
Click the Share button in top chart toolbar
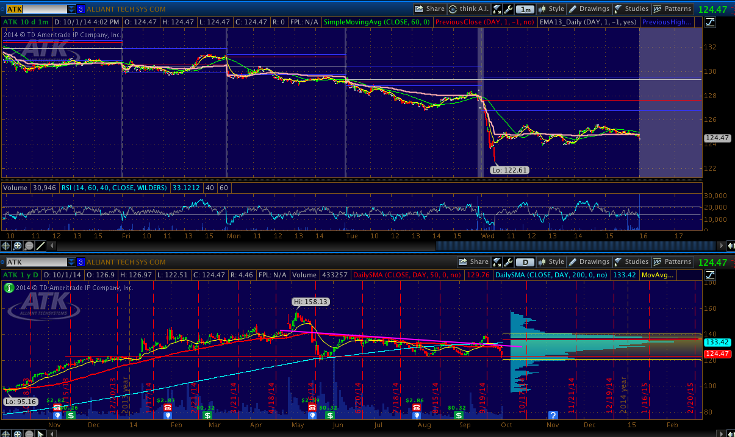[x=429, y=9]
